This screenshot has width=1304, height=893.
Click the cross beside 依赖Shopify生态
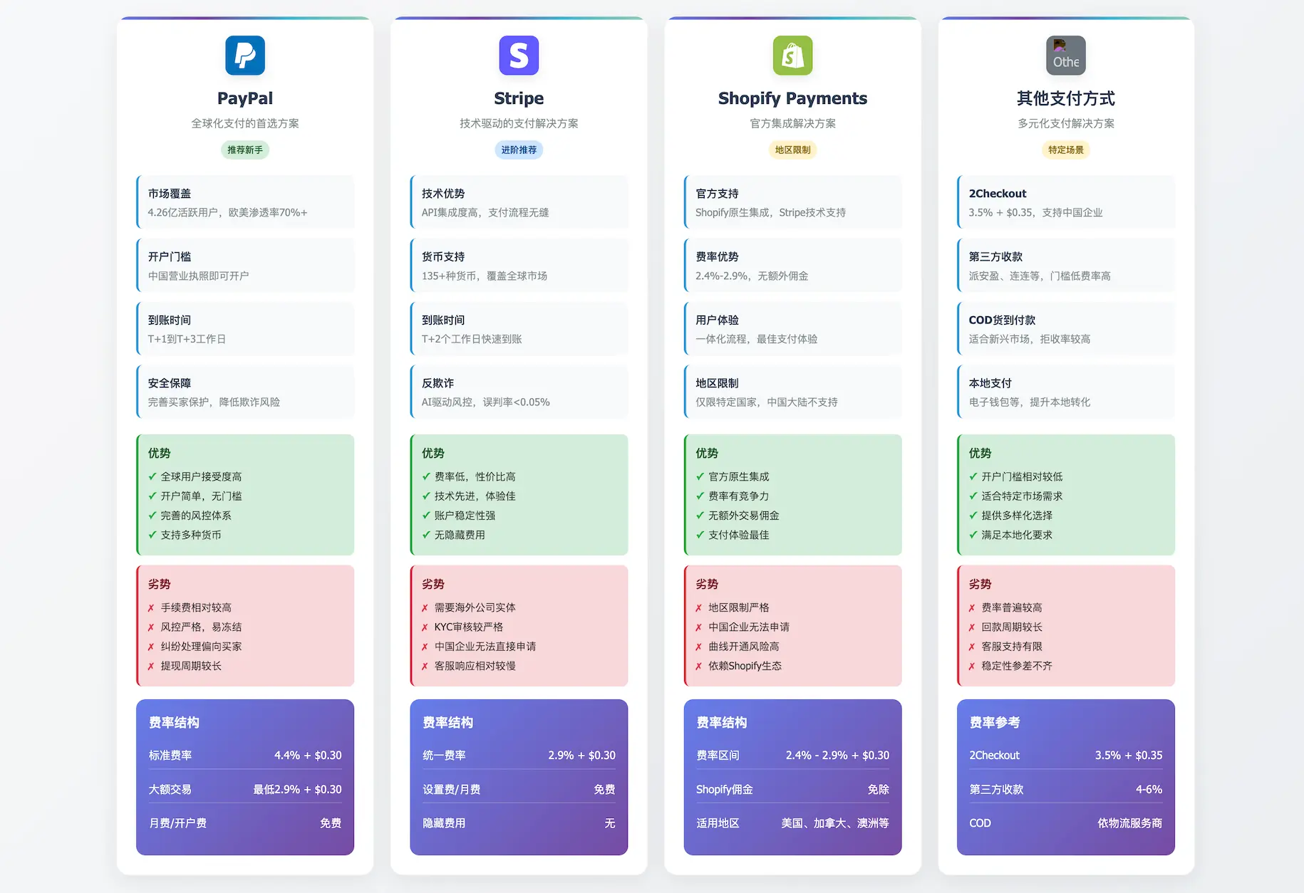(x=698, y=667)
